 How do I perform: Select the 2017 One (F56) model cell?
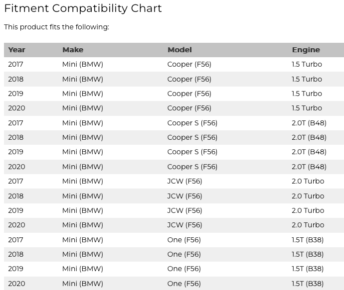(x=184, y=240)
